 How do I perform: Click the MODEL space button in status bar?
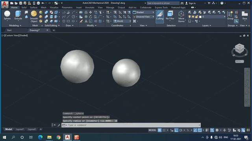152,130
